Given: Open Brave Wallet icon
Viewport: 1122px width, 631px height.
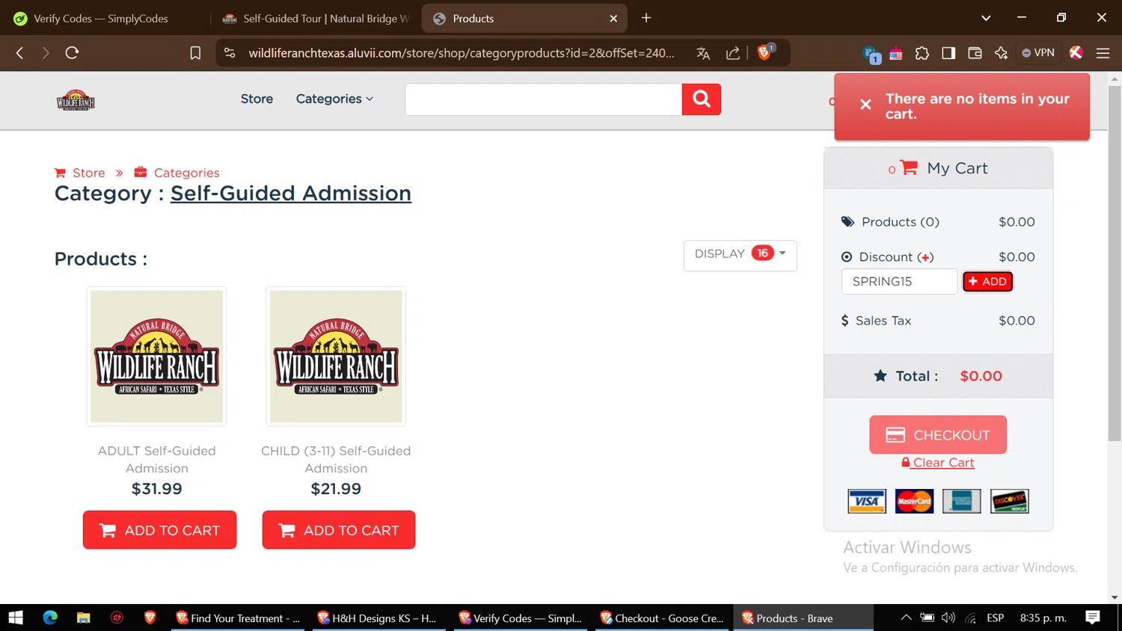Looking at the screenshot, I should pos(975,53).
